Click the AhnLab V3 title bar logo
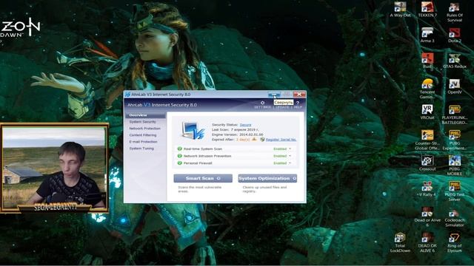474x266 pixels. coord(127,95)
